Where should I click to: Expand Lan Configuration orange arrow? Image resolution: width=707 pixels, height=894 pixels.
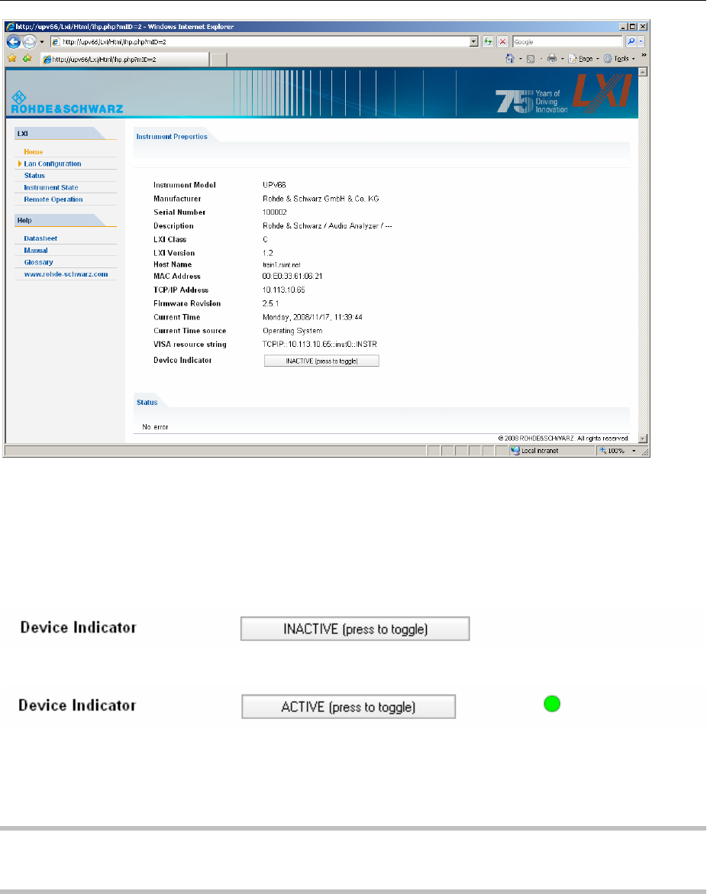[20, 164]
